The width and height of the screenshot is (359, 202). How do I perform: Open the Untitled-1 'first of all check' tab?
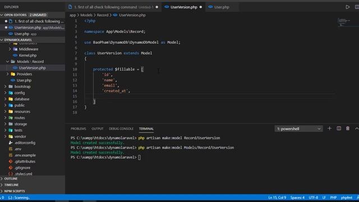tap(113, 7)
